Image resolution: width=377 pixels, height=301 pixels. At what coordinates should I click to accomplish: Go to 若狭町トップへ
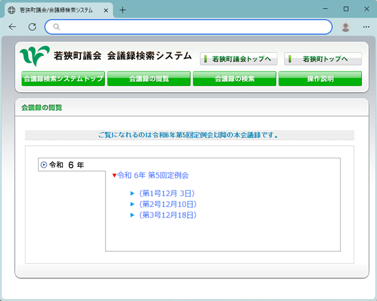click(323, 58)
